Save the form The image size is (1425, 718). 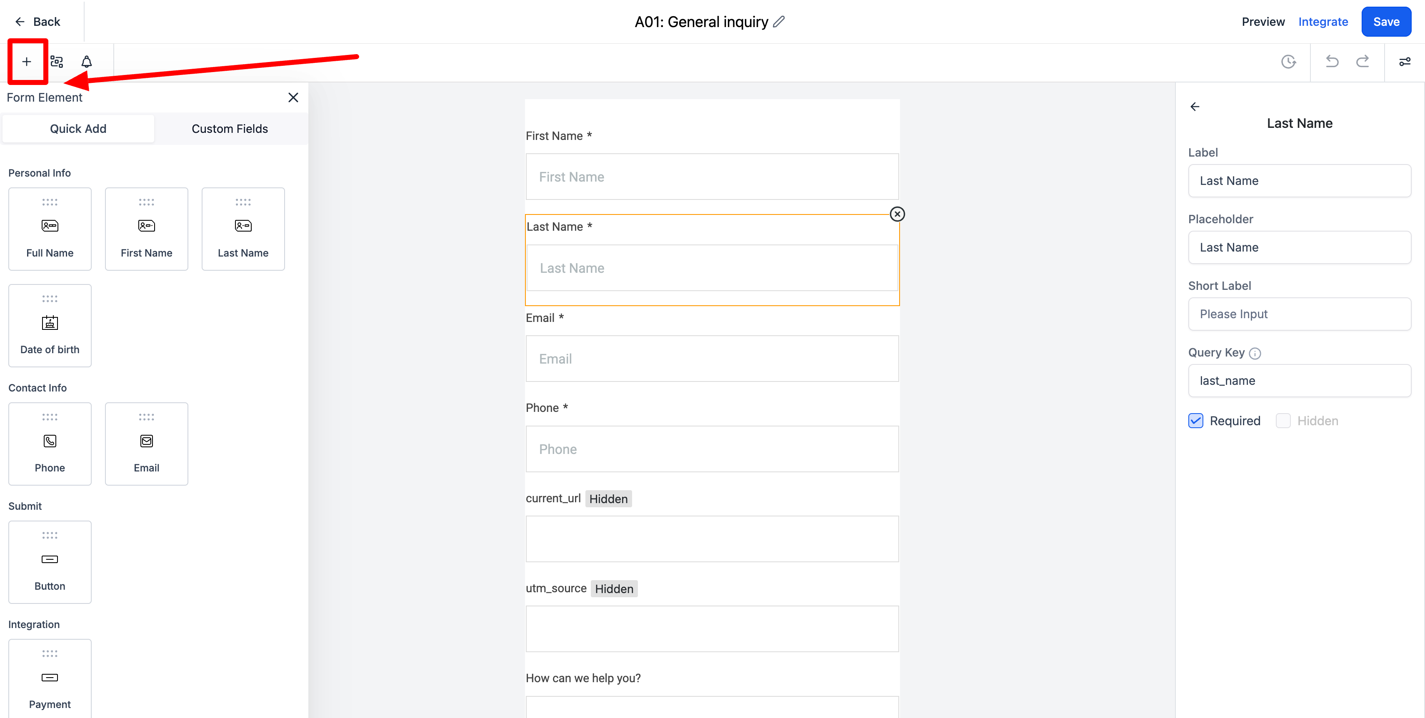tap(1386, 22)
